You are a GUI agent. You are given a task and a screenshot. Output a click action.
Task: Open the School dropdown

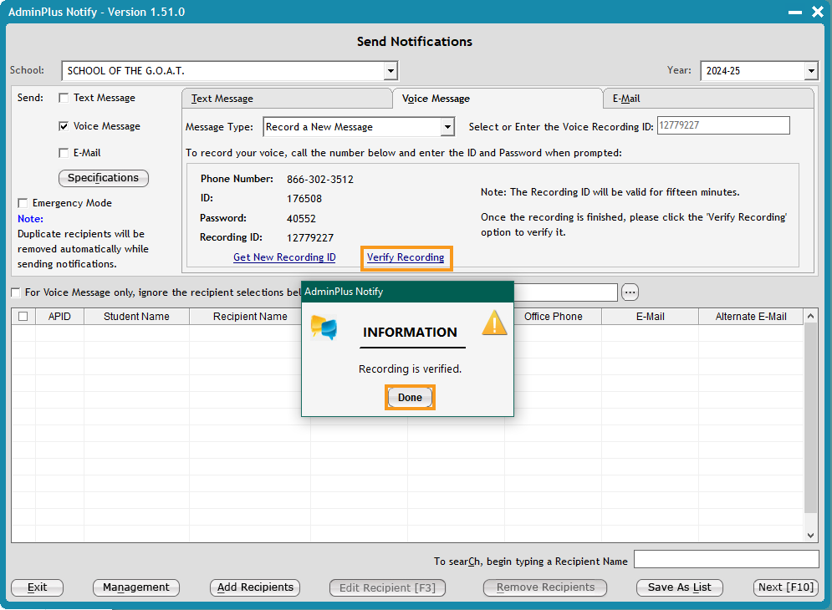tap(391, 70)
